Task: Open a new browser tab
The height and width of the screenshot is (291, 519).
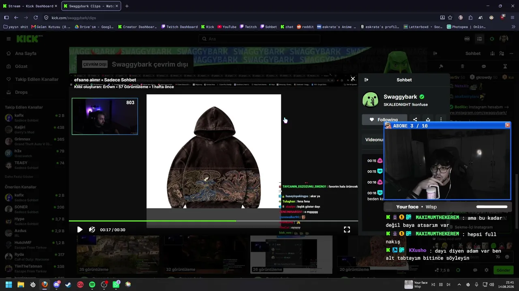Action: pos(127,6)
